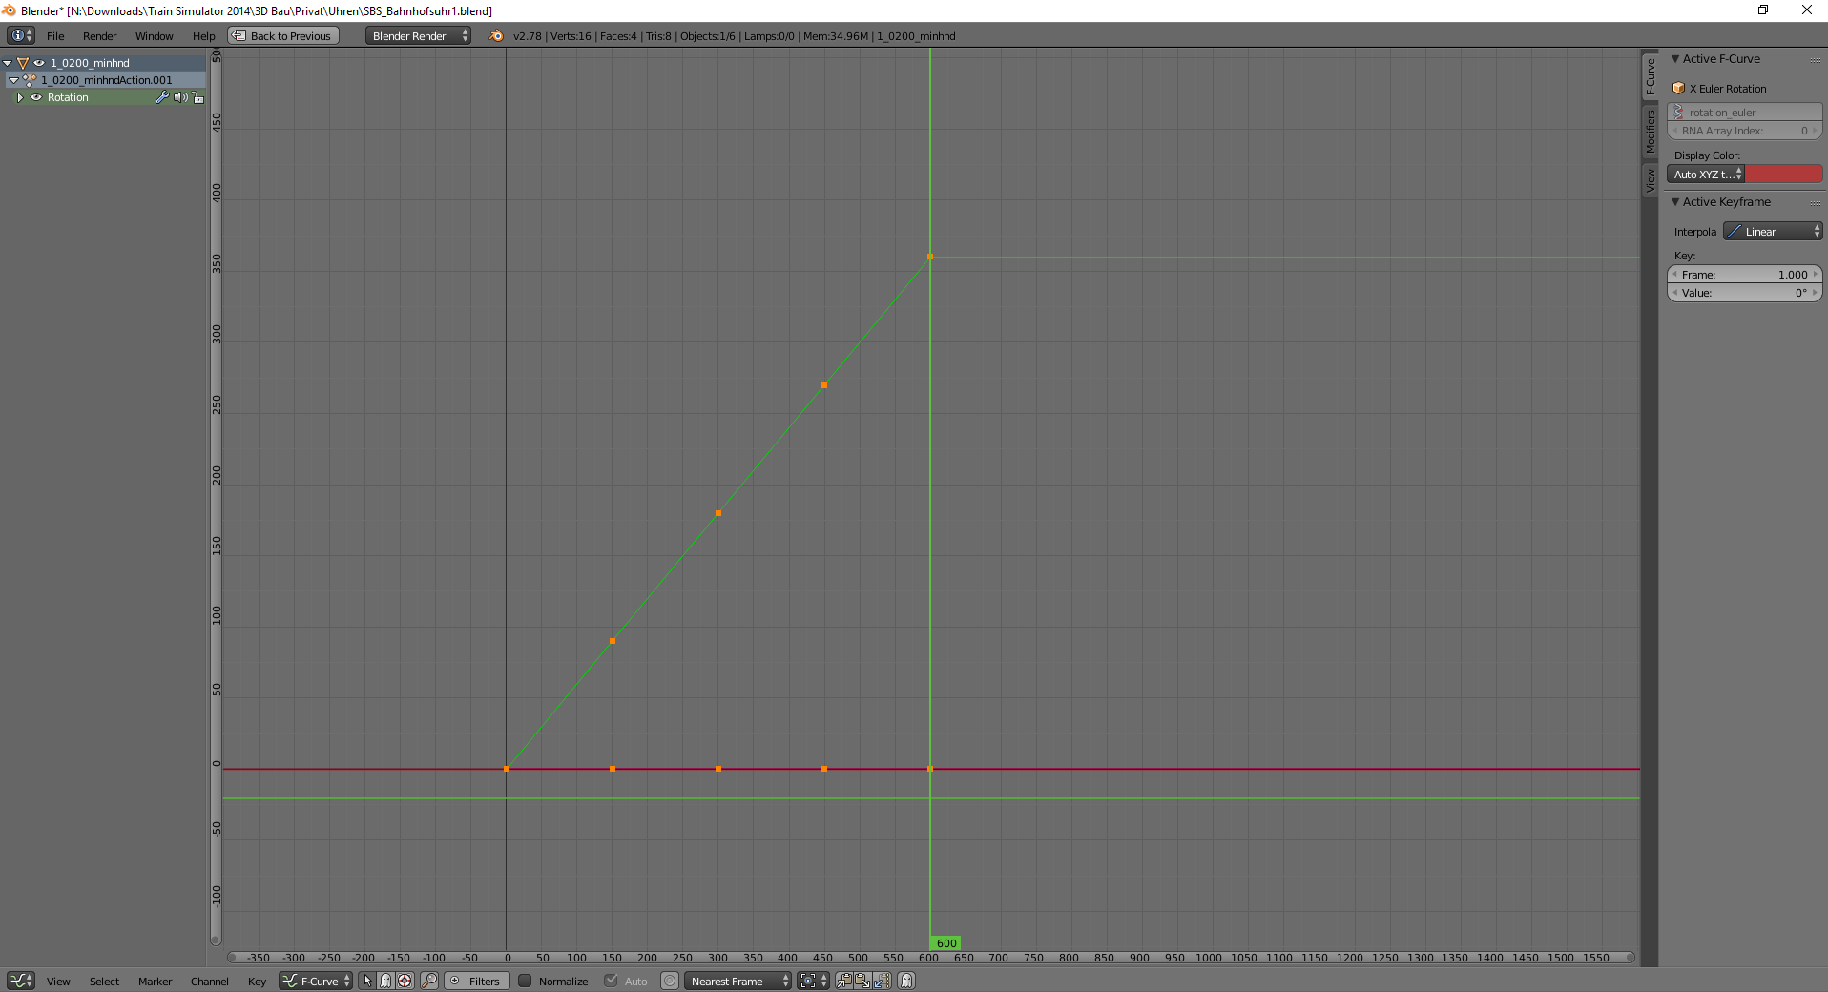
Task: Mute the Rotation channel group
Action: pyautogui.click(x=180, y=97)
